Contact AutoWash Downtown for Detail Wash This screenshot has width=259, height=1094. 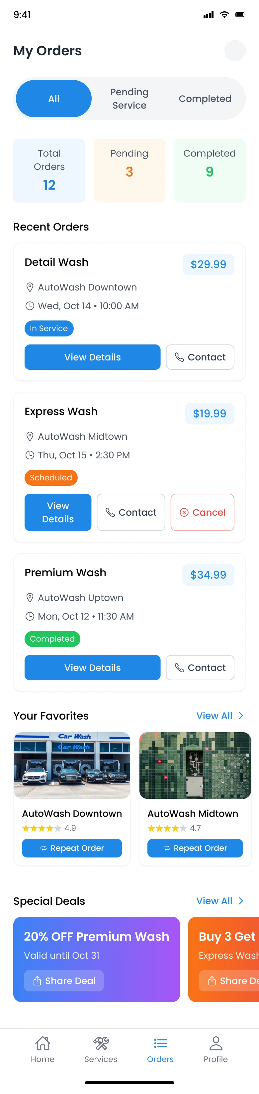coord(200,357)
